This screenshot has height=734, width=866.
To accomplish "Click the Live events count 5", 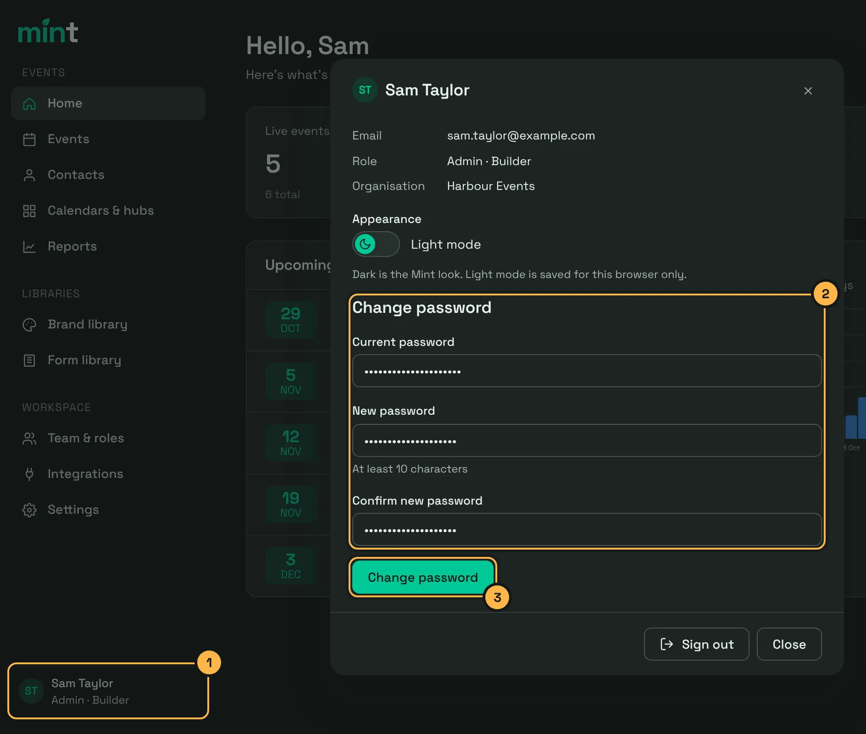I will [x=273, y=164].
